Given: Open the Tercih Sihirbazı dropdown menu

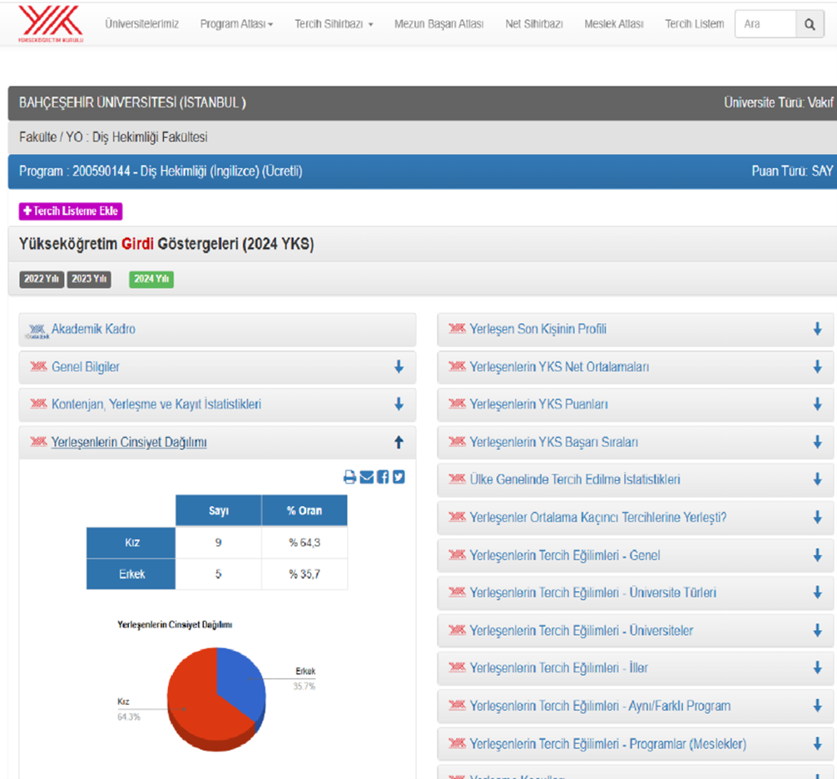Looking at the screenshot, I should (334, 24).
